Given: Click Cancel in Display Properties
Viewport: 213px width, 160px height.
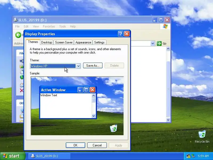Looking at the screenshot, I should [x=97, y=145].
